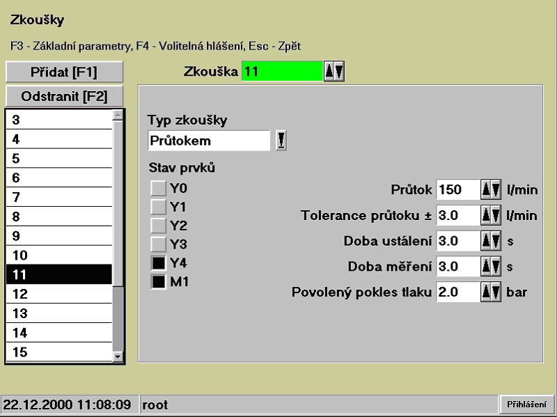Viewport: 557px width, 417px height.
Task: Uncheck the M1 element checkbox
Action: [159, 282]
